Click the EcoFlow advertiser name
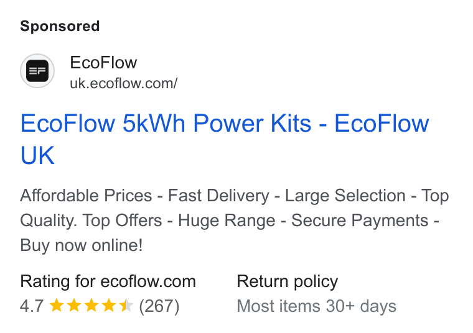Screen dimensions: 473x333 103,63
